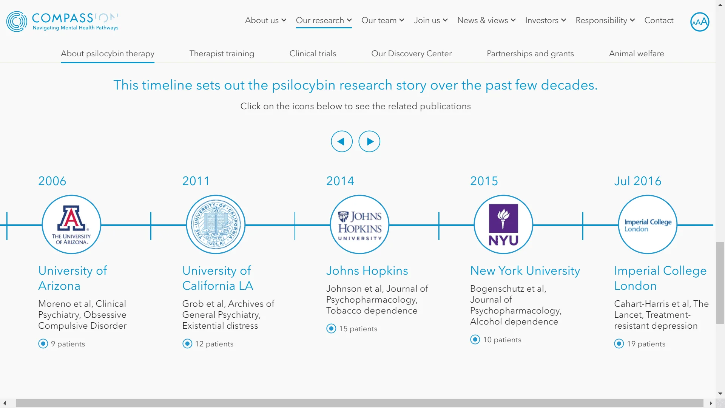Go to previous timeline slide arrow

pyautogui.click(x=342, y=141)
